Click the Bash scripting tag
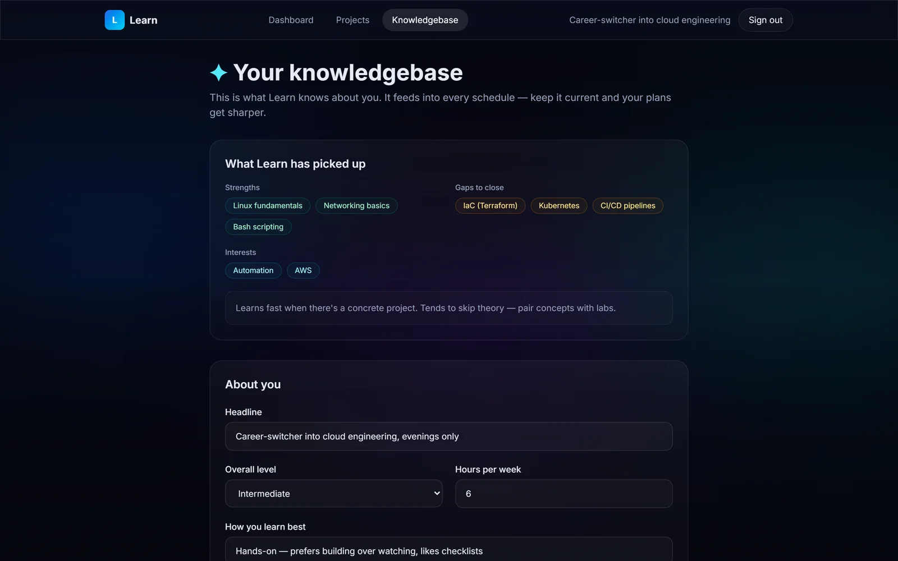898x561 pixels. (258, 227)
